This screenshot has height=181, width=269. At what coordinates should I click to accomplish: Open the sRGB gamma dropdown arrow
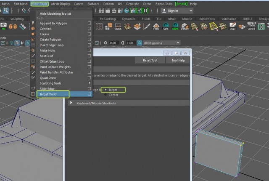[x=178, y=43]
